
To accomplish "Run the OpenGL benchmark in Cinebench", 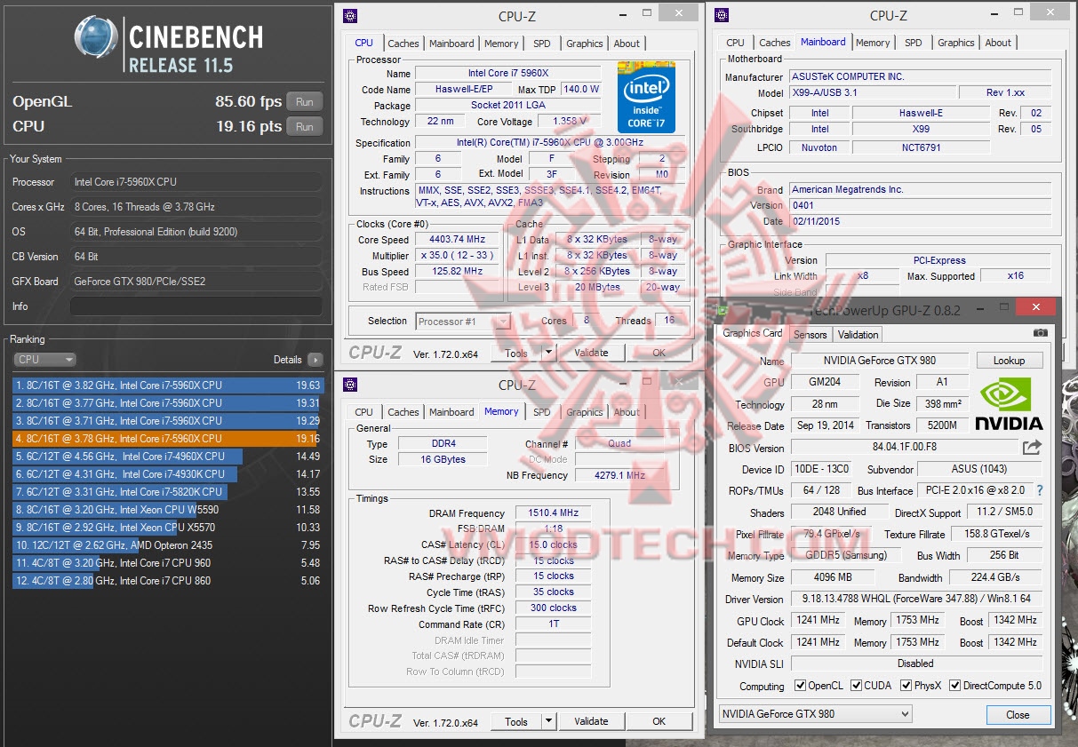I will click(305, 101).
